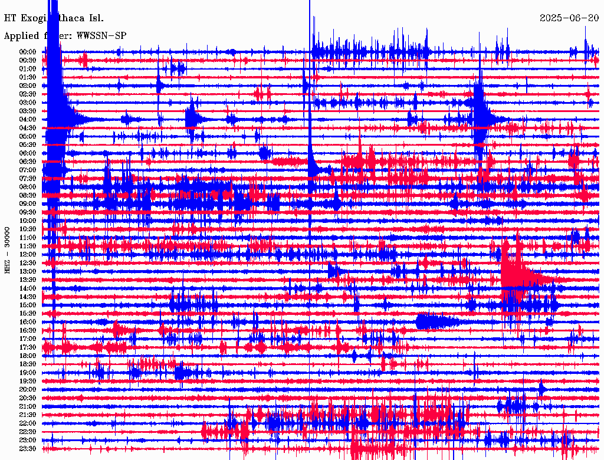This screenshot has width=604, height=460.
Task: Select the 22:00 time label
Action: (x=28, y=423)
